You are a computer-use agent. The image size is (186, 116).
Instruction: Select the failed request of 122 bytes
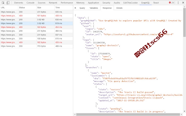tap(36, 27)
